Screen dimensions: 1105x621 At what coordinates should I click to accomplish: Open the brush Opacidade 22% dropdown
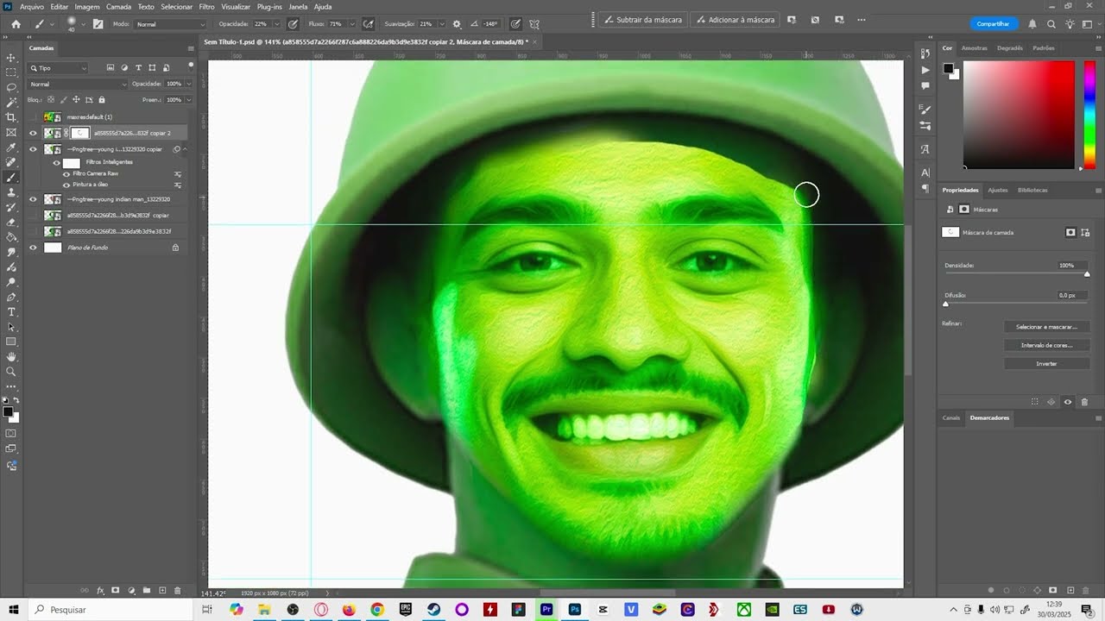tap(275, 24)
